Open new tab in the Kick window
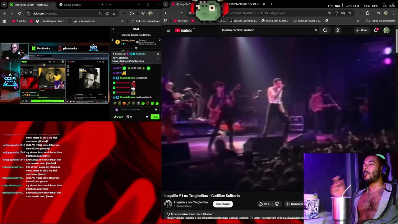This screenshot has height=224, width=398. pos(110,5)
